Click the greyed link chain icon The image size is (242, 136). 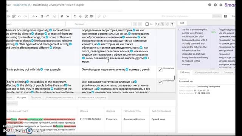(x=99, y=16)
